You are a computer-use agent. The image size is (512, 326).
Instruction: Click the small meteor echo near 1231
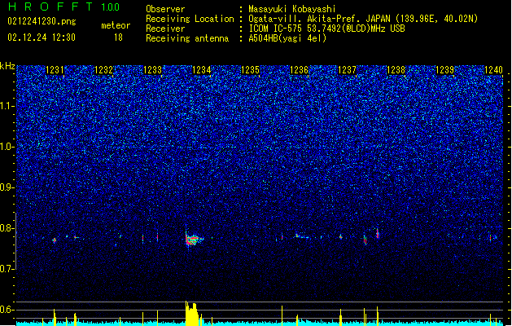coord(55,240)
